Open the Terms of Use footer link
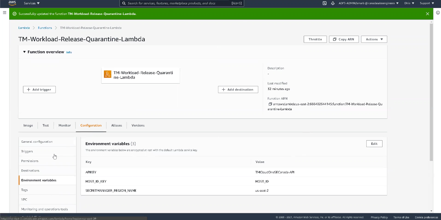This screenshot has width=441, height=220. tap(401, 218)
